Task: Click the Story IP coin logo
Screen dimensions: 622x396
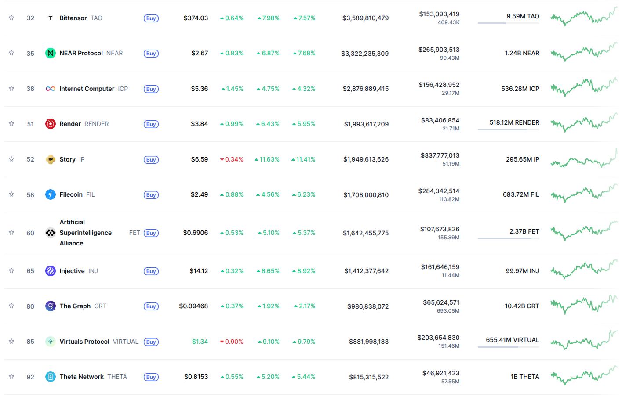Action: coord(51,159)
